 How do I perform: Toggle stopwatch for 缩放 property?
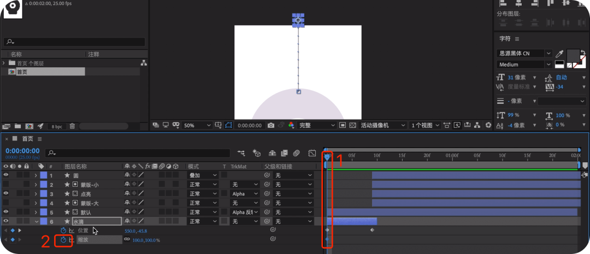[63, 240]
